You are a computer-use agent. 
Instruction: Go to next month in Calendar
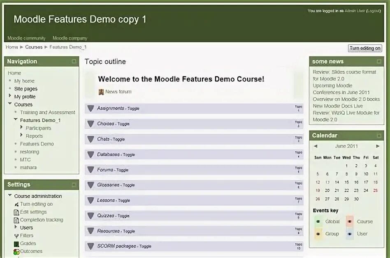(x=378, y=146)
